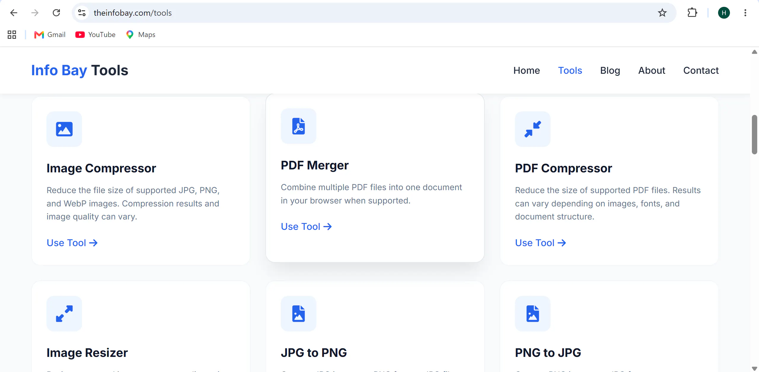Click the JPG to PNG heading

(x=314, y=353)
